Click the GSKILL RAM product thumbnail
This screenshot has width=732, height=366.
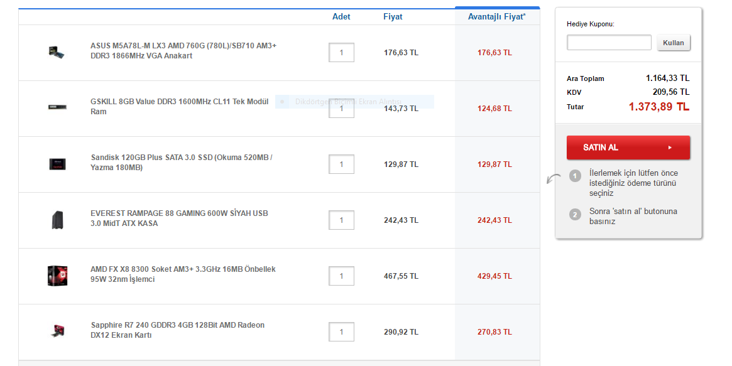click(x=57, y=107)
